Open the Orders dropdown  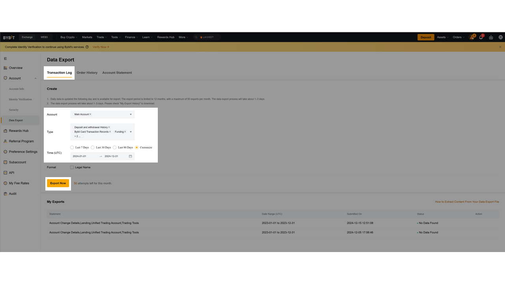click(458, 37)
